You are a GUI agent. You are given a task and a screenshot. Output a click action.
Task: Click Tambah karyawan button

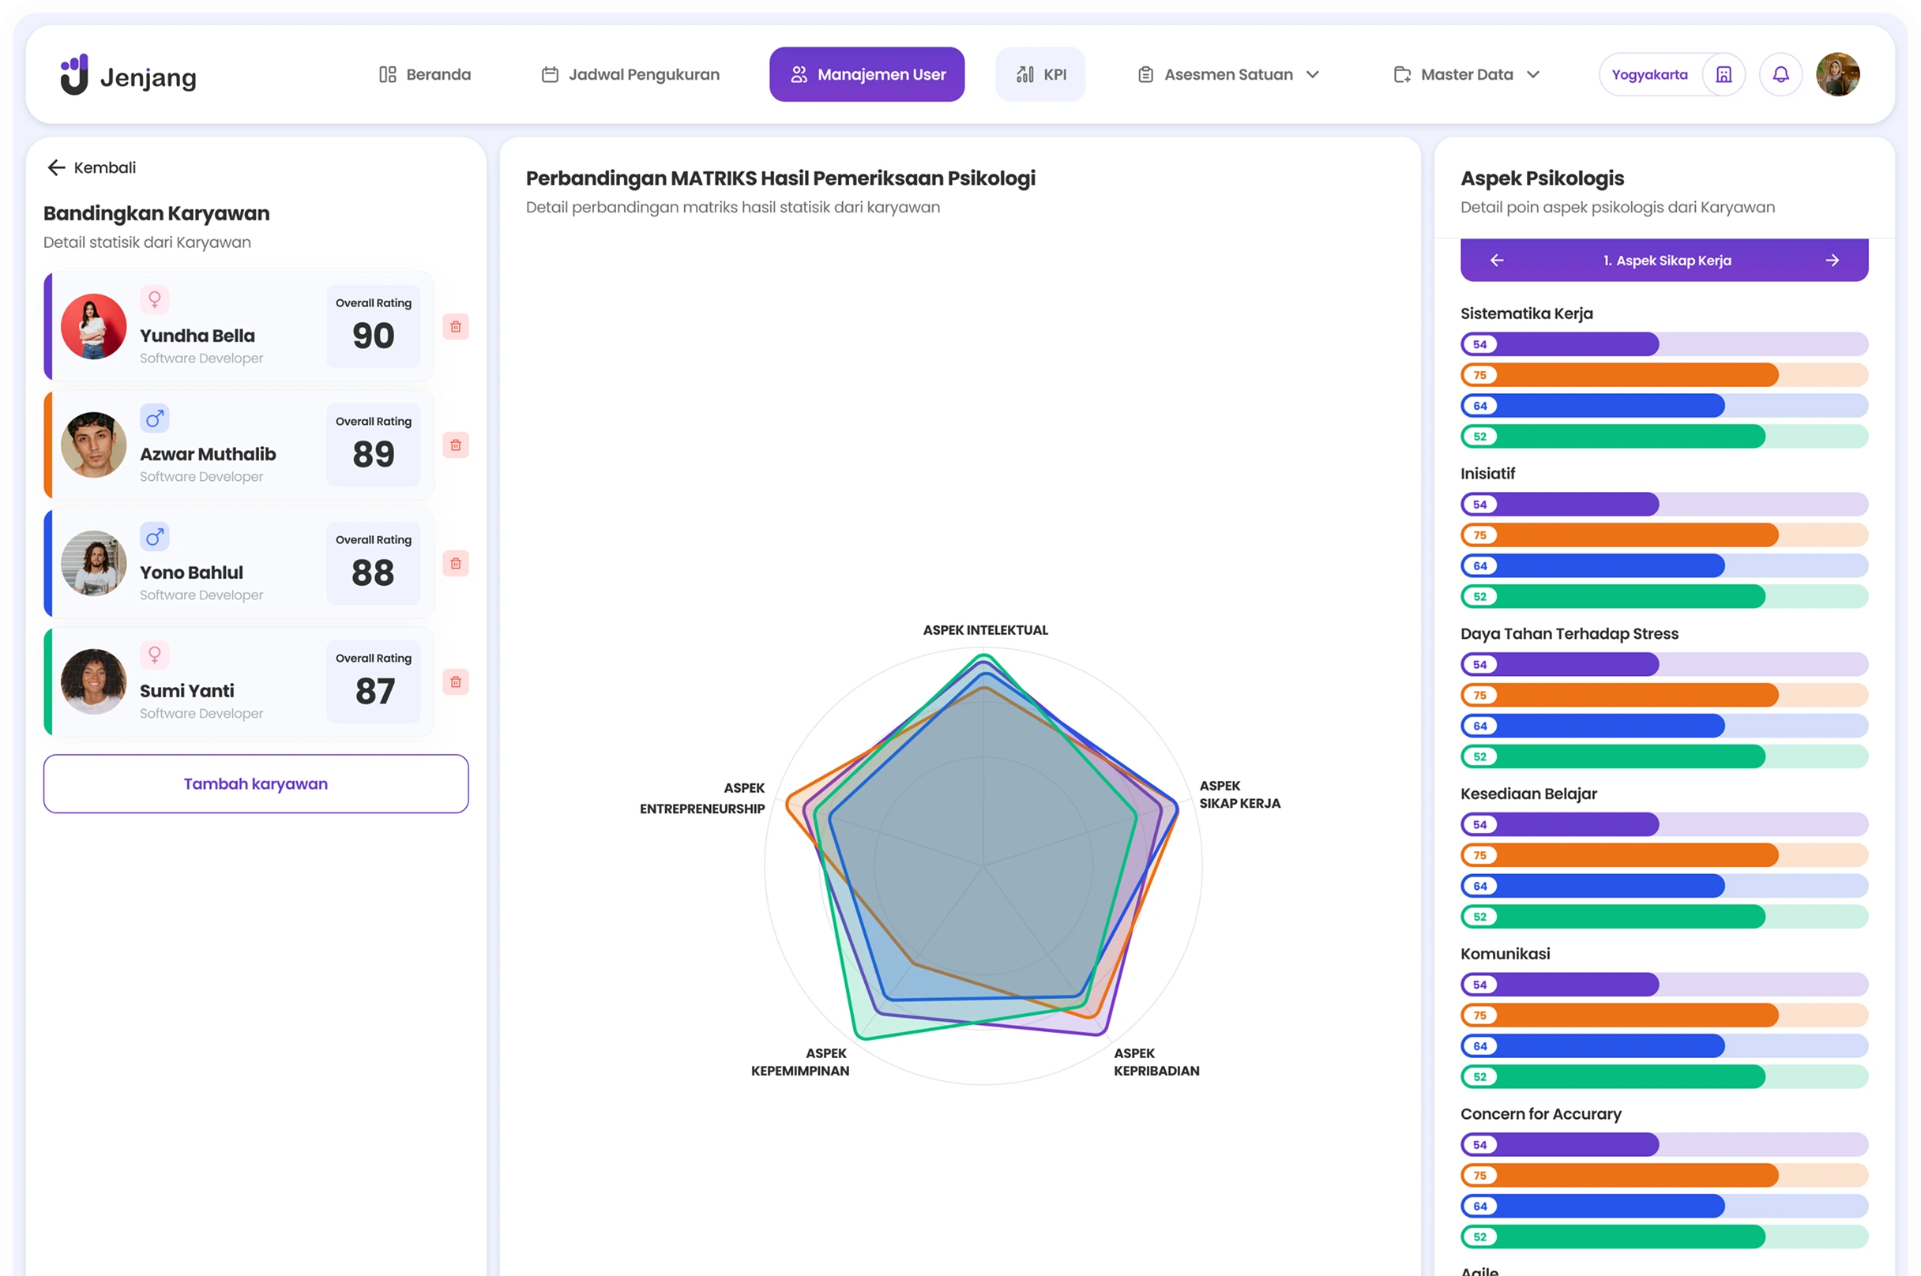tap(256, 783)
